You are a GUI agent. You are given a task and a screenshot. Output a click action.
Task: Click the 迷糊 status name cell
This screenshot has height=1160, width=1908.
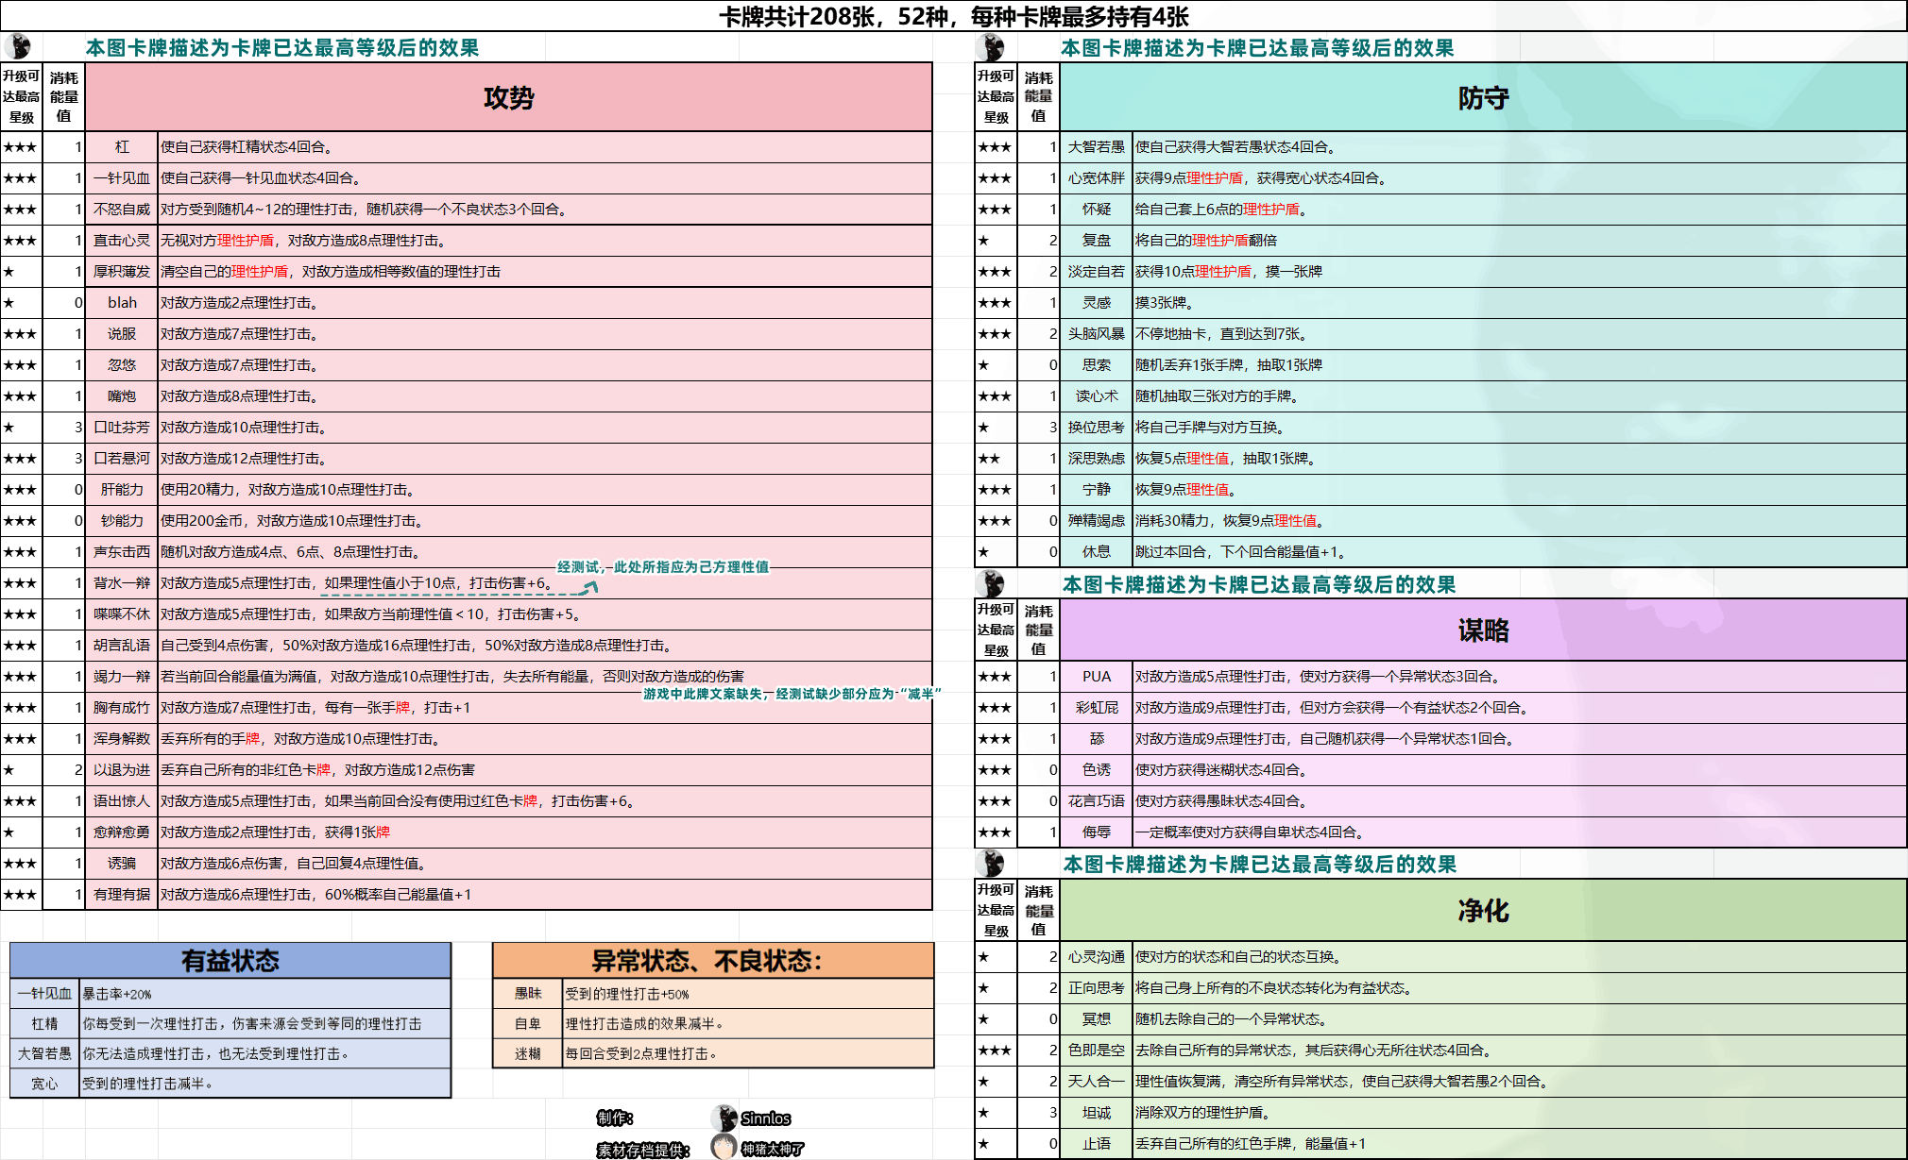[528, 1053]
